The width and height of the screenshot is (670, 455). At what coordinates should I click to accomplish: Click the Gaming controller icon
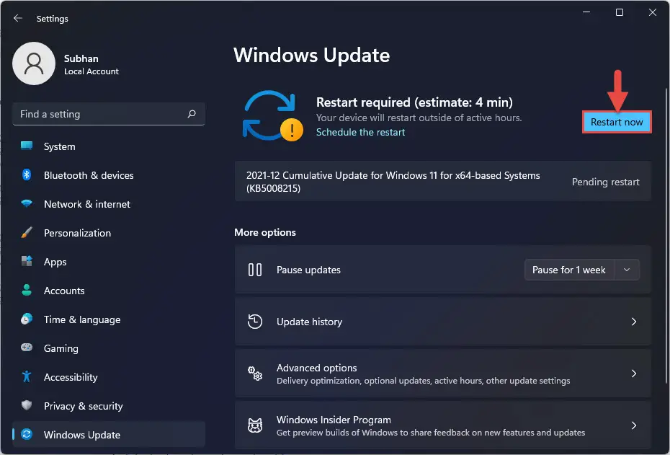click(x=27, y=348)
